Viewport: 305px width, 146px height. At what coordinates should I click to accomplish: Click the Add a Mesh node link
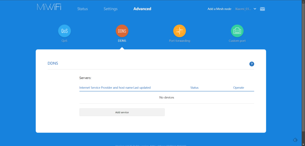[x=219, y=9]
